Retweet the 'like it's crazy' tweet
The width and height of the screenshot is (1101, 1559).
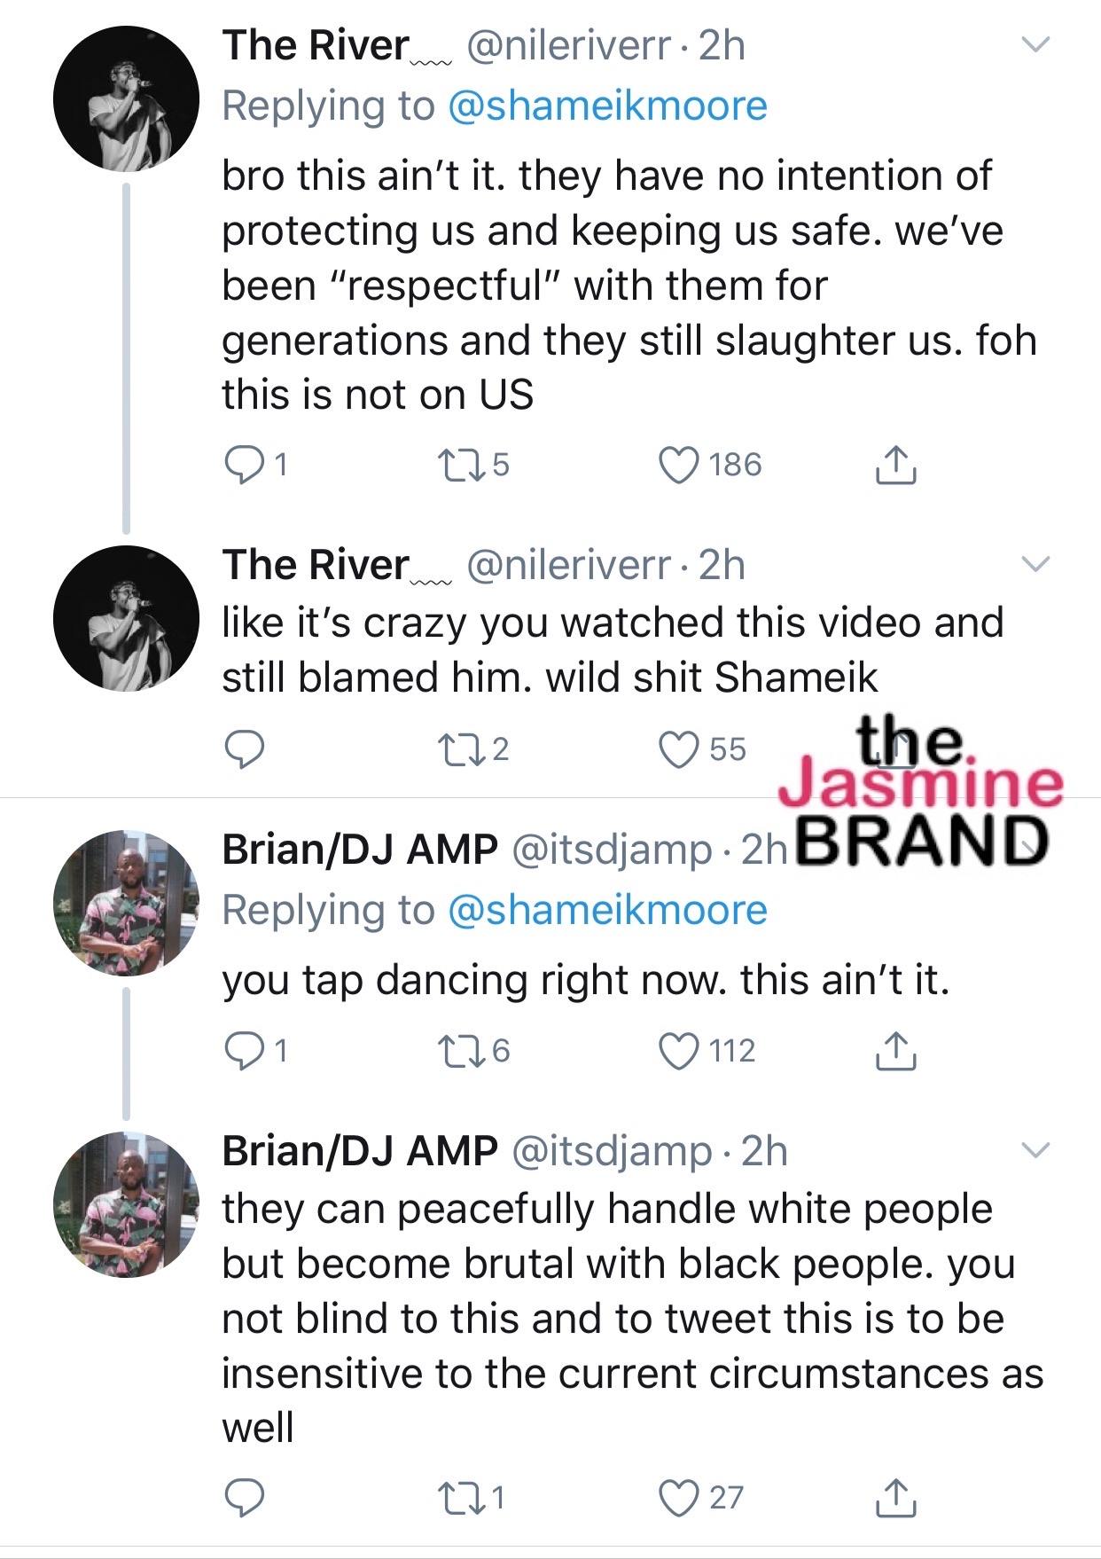(460, 749)
